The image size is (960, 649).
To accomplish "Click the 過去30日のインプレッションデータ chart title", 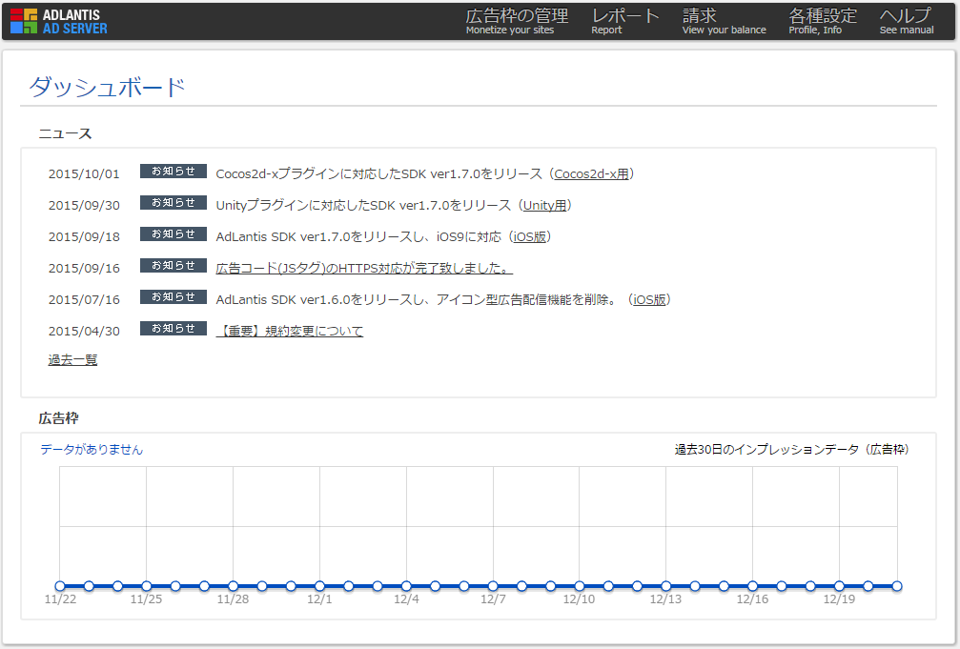I will point(791,450).
